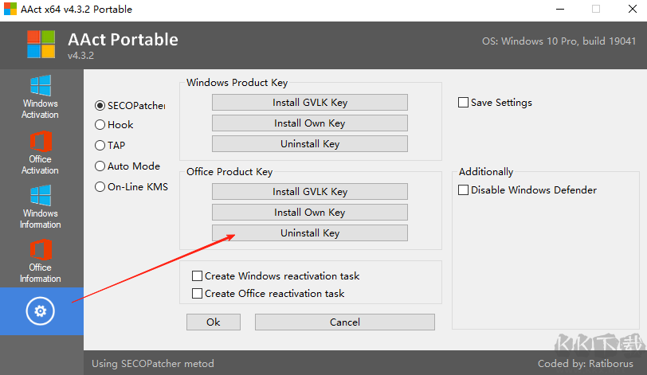Viewport: 647px width, 375px height.
Task: Open settings via the gear icon
Action: (40, 311)
